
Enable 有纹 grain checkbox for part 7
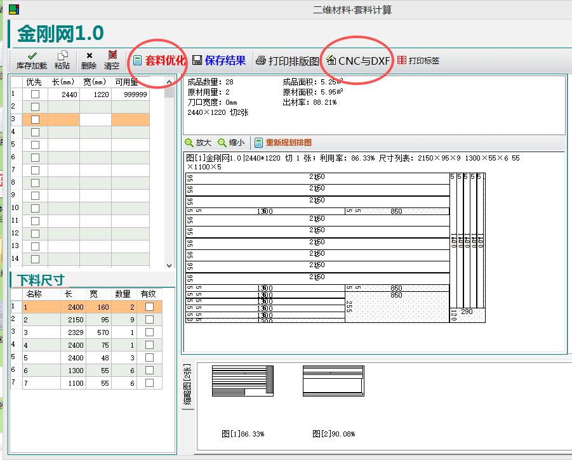(150, 383)
